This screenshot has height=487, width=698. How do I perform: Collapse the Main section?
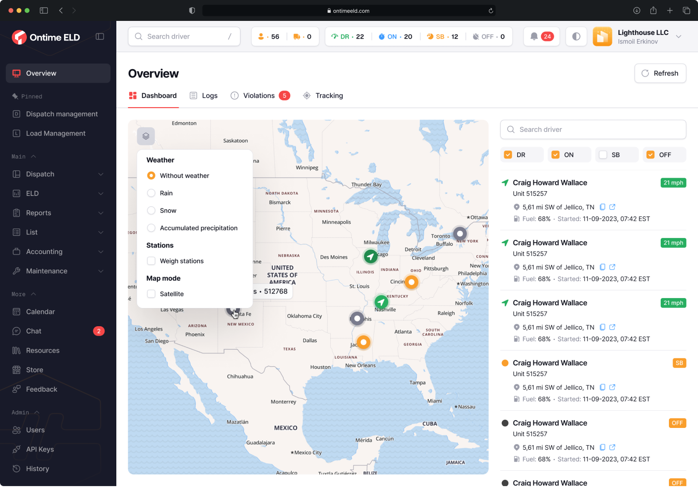[x=24, y=156]
